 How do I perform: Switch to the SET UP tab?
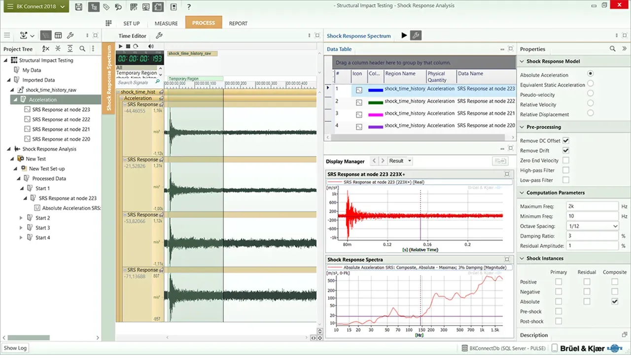(132, 23)
